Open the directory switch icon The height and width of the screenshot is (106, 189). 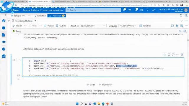pos(130,10)
